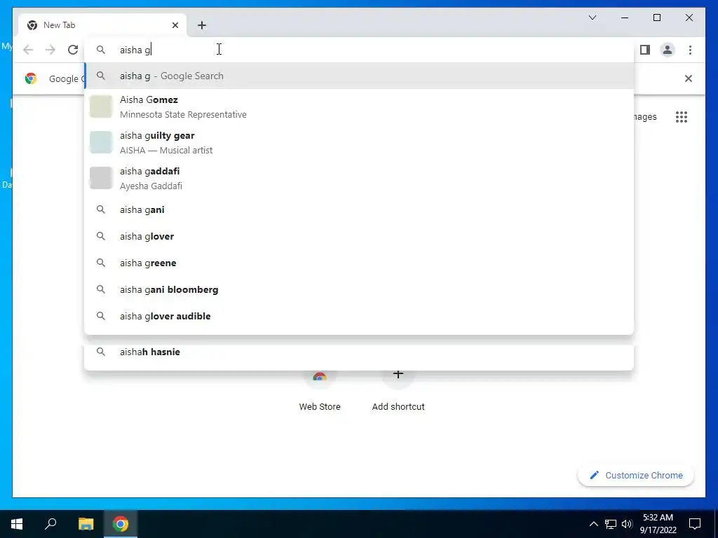The height and width of the screenshot is (538, 718).
Task: Click the search icon beside 'aishah hasnie'
Action: coord(101,352)
